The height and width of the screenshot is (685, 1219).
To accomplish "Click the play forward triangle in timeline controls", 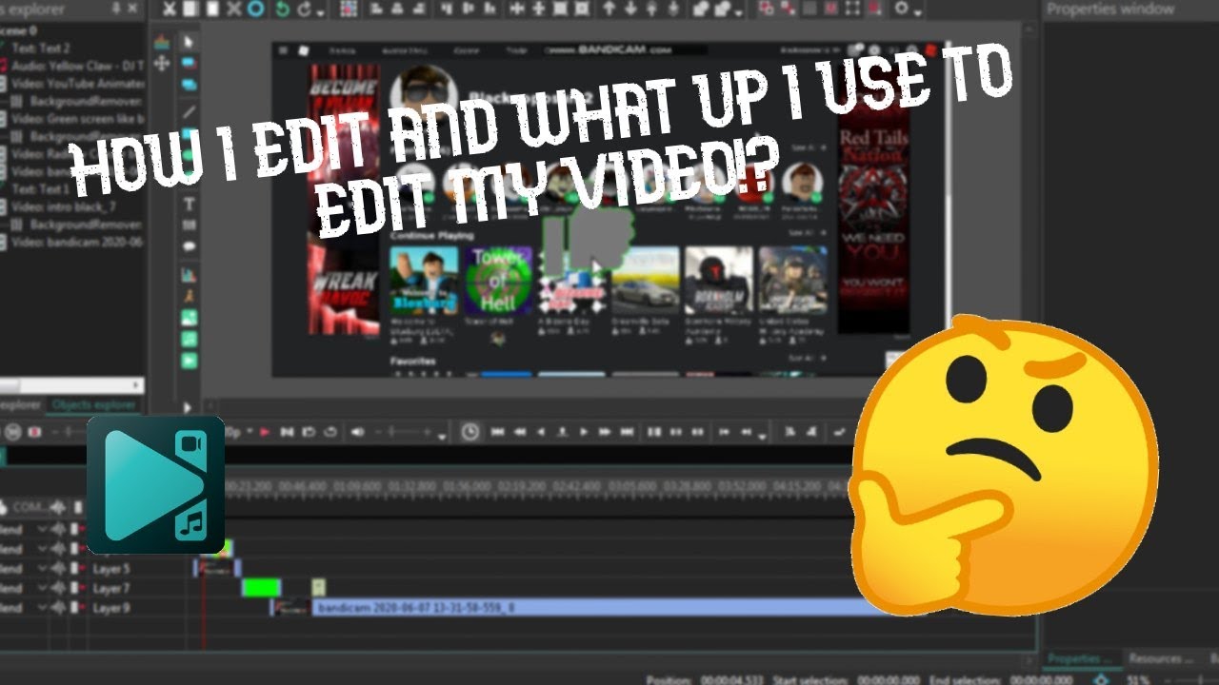I will pyautogui.click(x=584, y=432).
